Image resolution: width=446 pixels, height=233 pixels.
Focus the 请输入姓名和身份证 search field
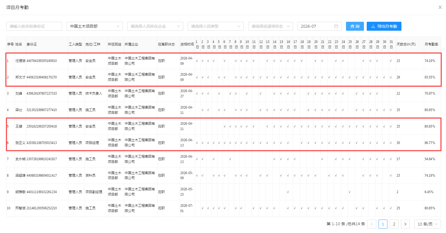tap(34, 26)
